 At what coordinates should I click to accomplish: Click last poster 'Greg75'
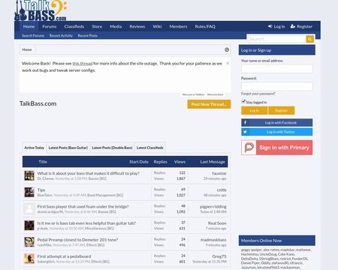tap(219, 256)
